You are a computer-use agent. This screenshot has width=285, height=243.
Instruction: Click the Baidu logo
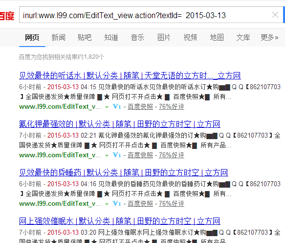[7, 16]
